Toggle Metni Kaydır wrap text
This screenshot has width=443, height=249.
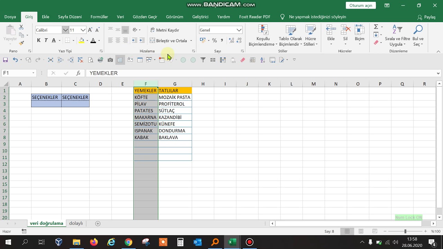pyautogui.click(x=165, y=30)
